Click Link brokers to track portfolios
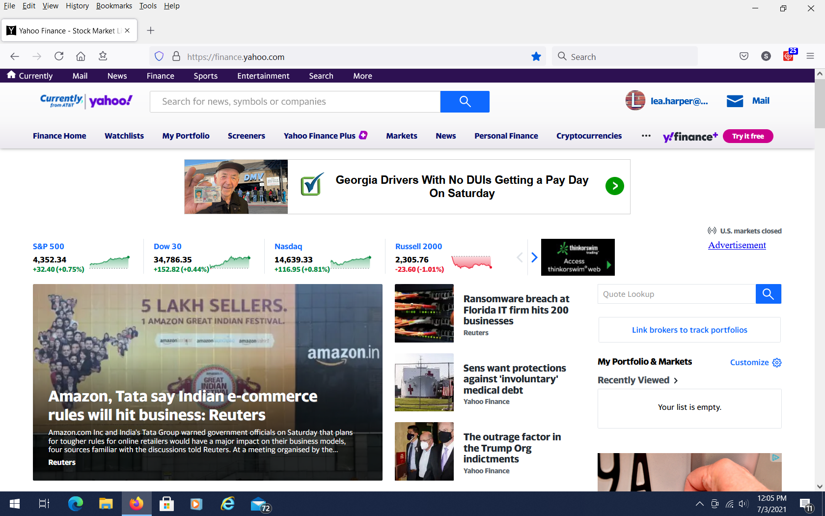 point(689,330)
